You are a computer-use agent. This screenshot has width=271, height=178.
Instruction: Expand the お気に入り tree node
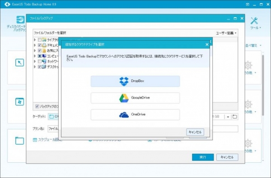point(35,50)
